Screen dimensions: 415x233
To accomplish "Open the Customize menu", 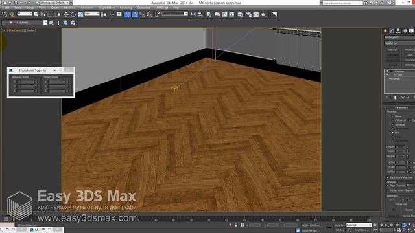I will [x=144, y=8].
